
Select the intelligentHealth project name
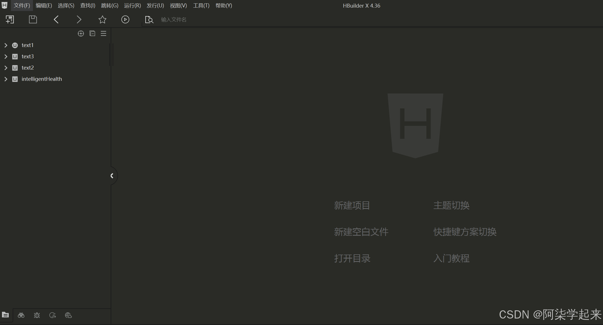click(x=42, y=79)
